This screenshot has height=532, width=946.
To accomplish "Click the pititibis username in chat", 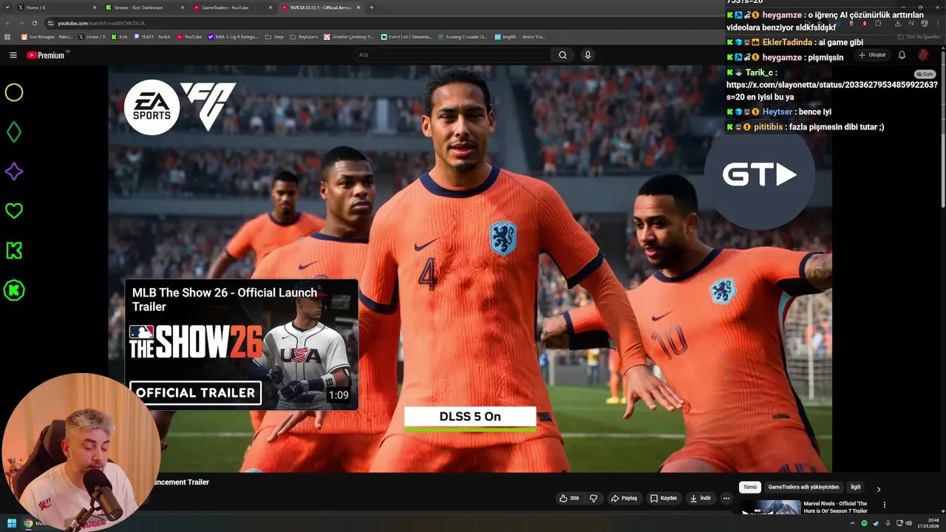I will point(769,126).
